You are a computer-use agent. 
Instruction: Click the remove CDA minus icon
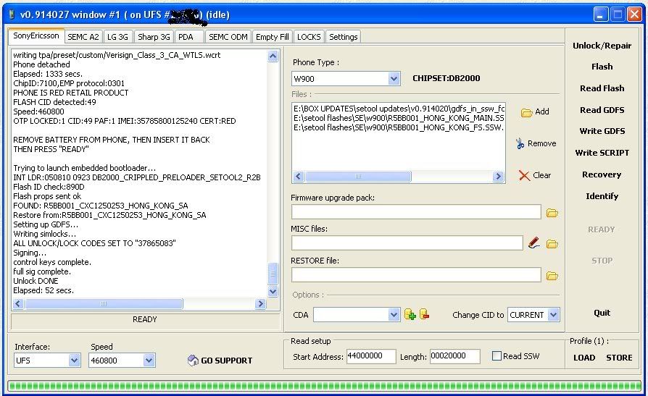[x=425, y=314]
